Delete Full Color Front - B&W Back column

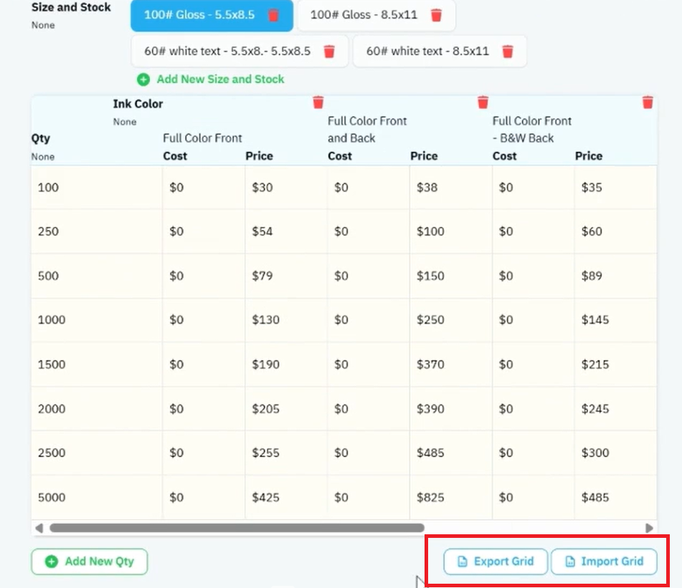(x=648, y=102)
